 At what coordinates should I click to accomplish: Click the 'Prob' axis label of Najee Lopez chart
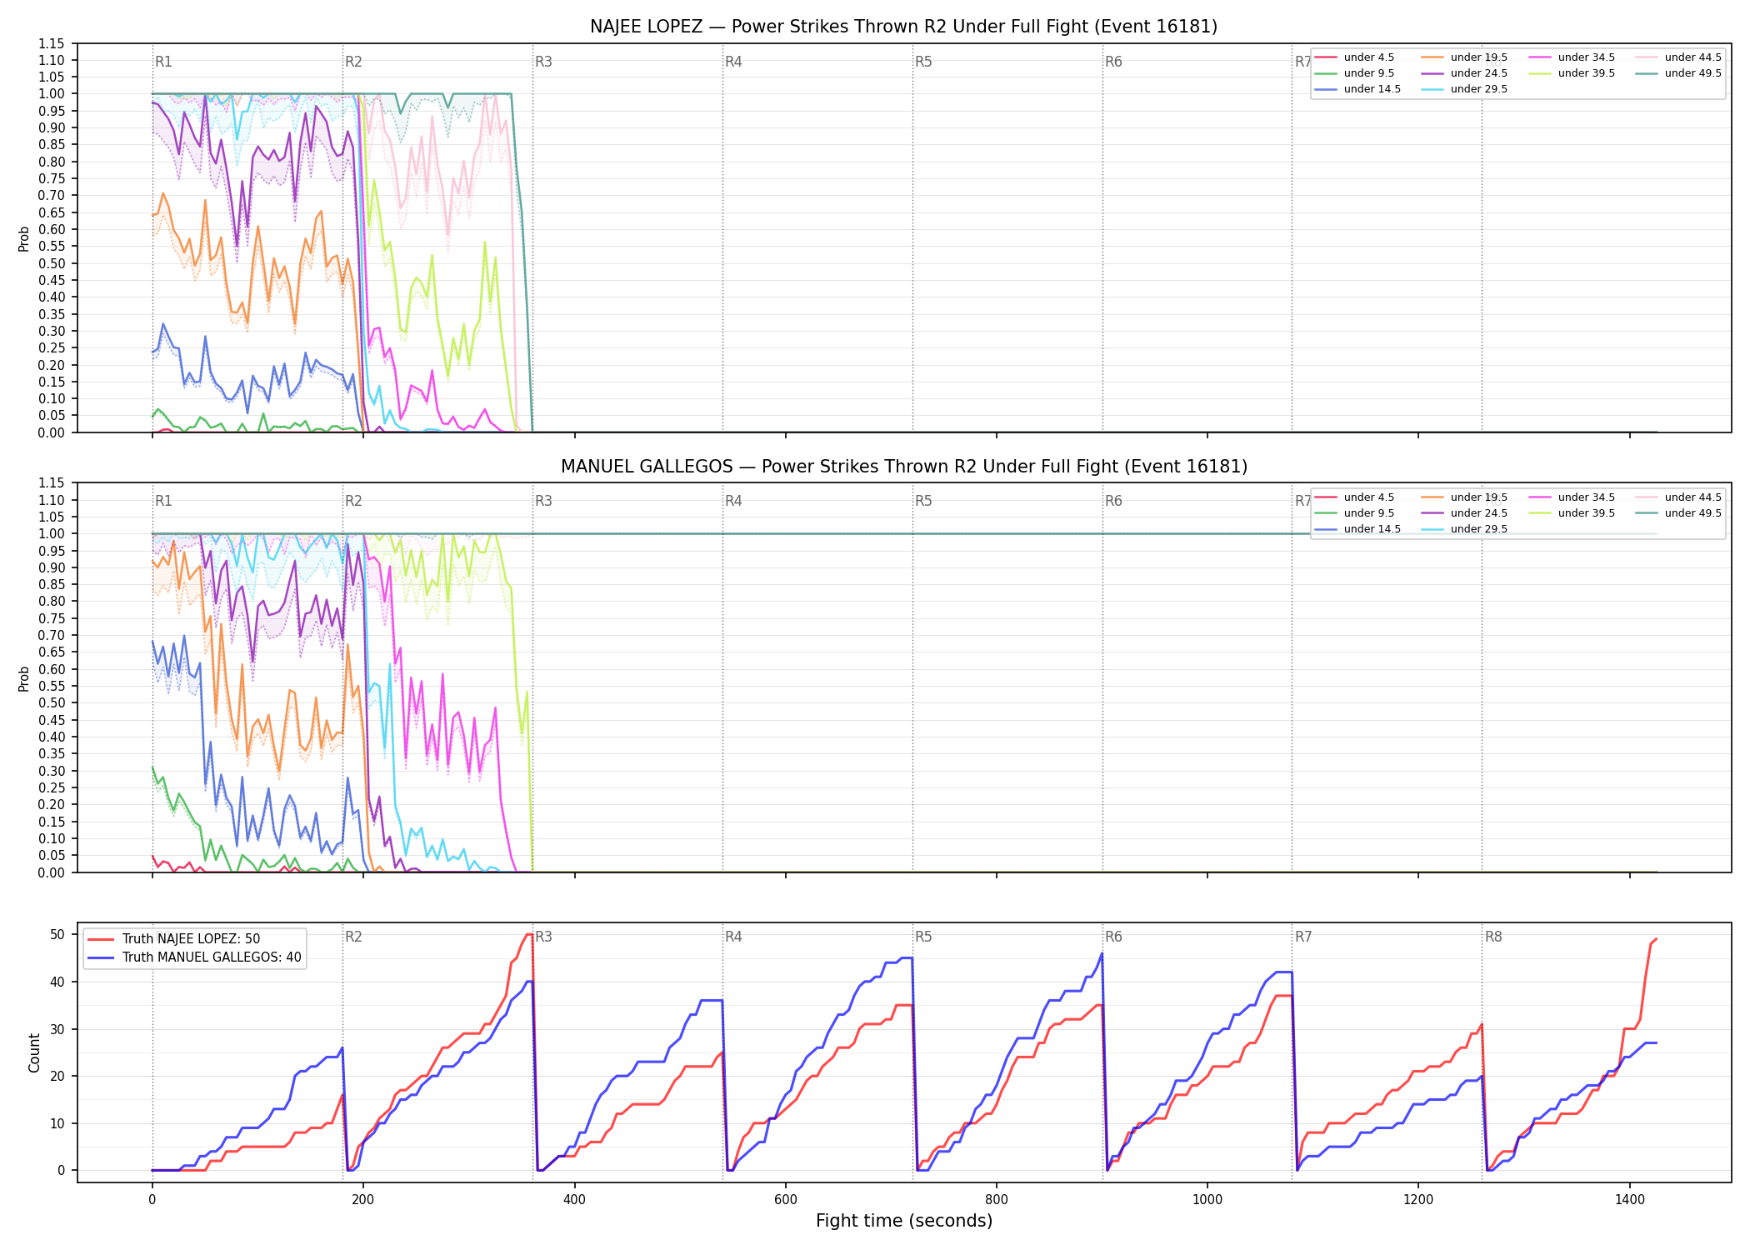(24, 239)
